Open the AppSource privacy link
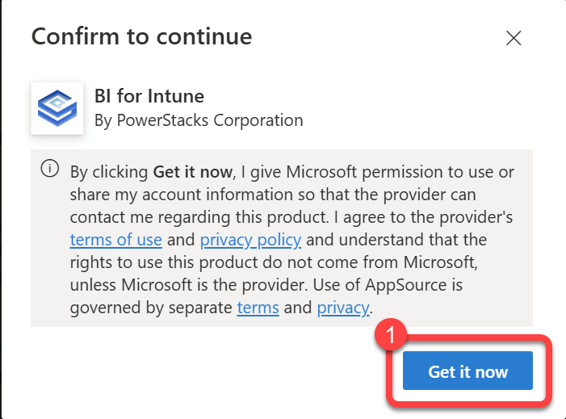Screen dimensions: 566x419 [342, 308]
